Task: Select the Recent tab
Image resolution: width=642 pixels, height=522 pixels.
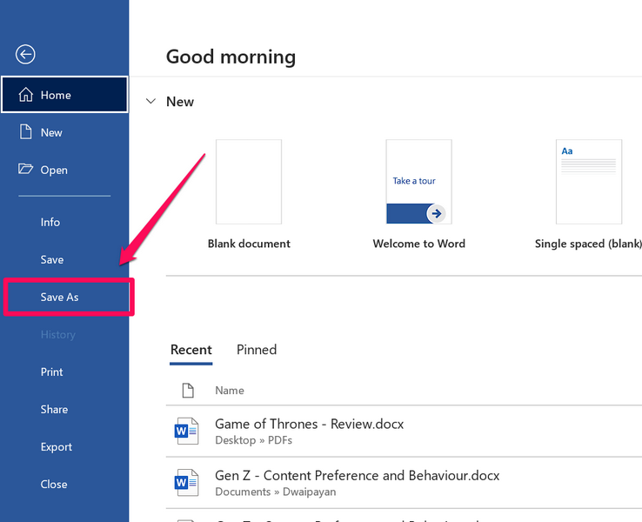Action: click(x=191, y=350)
